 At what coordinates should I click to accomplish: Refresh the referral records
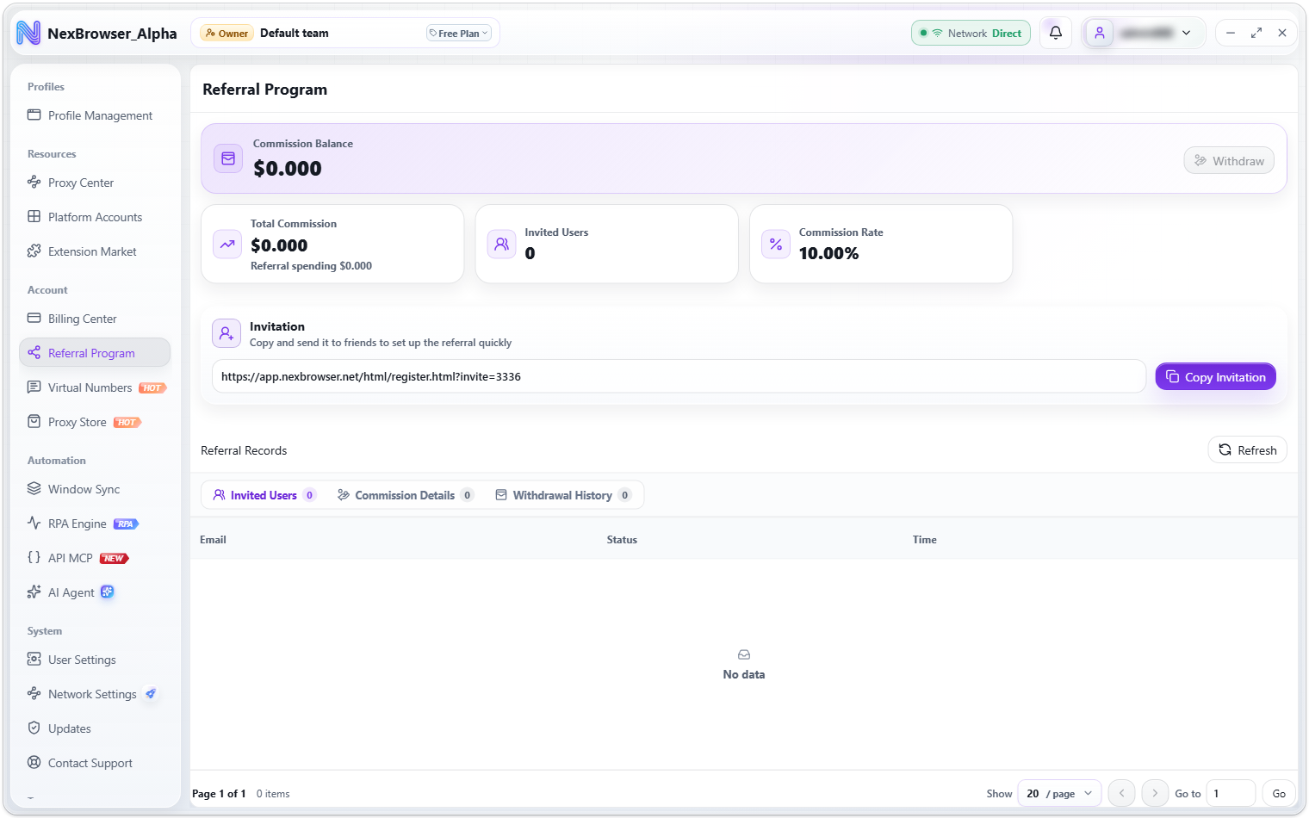(1248, 450)
